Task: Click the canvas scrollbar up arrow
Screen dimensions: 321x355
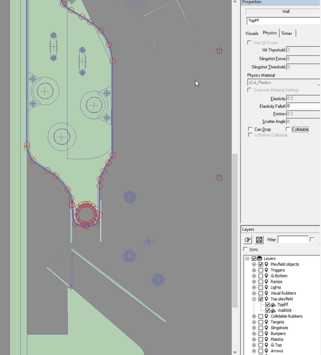Action: click(234, 2)
